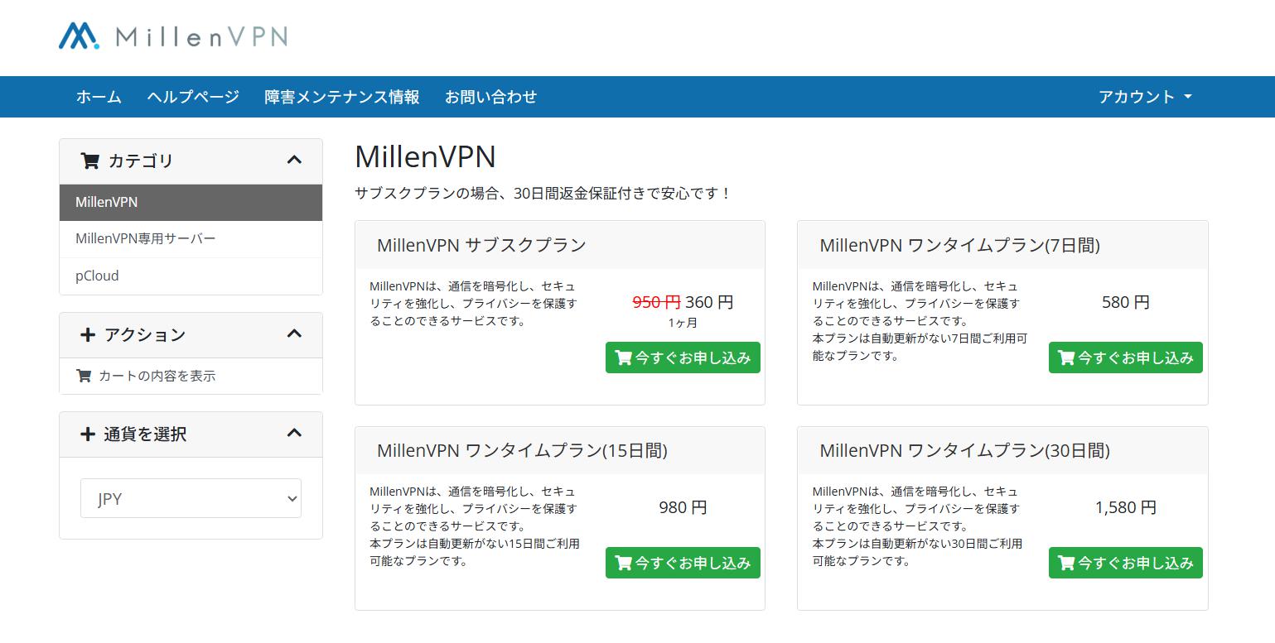This screenshot has height=643, width=1275.
Task: Open the お問い合わせ page
Action: [490, 97]
